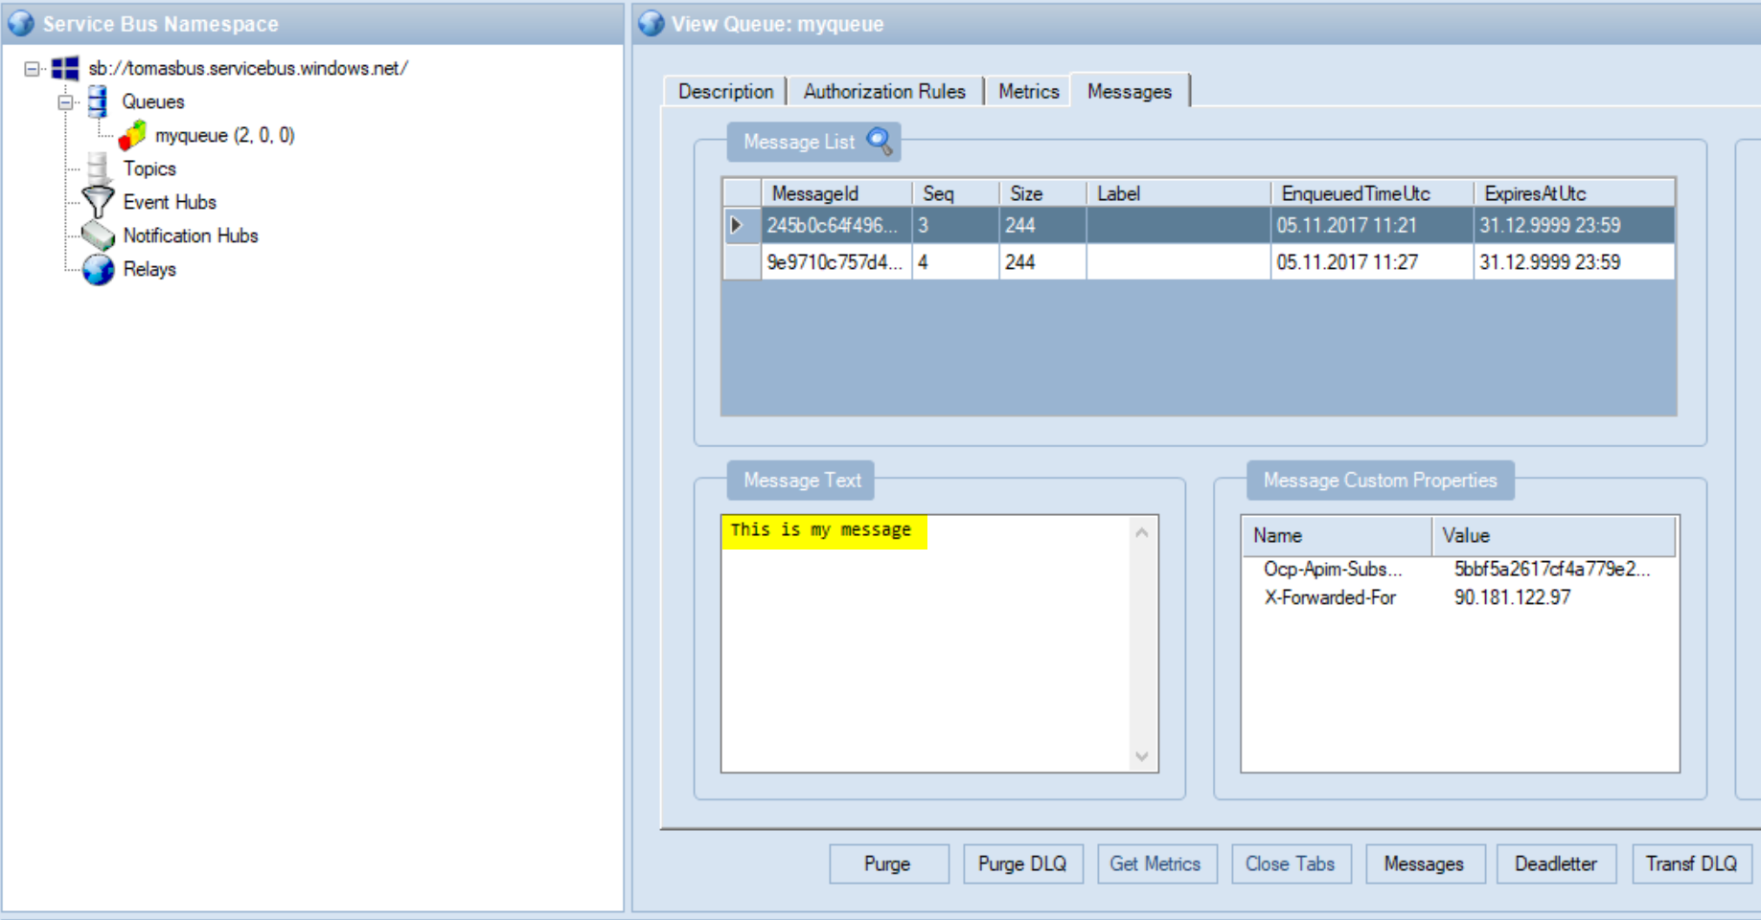
Task: Click the Relays globe icon
Action: point(98,270)
